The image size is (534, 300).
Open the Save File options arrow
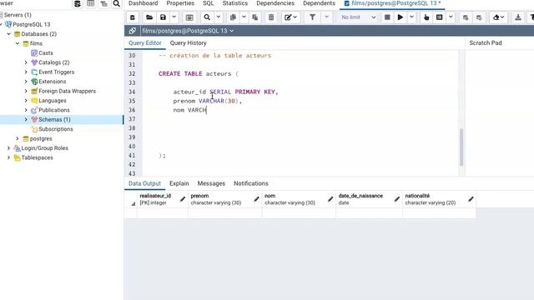pyautogui.click(x=174, y=17)
